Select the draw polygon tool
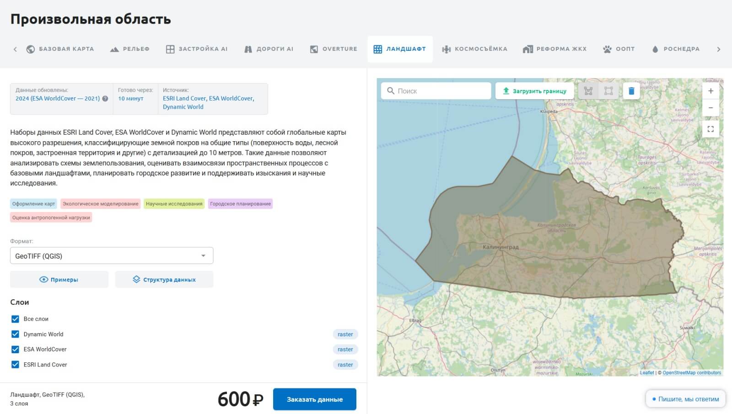Screen dimensions: 732x414 pyautogui.click(x=588, y=91)
